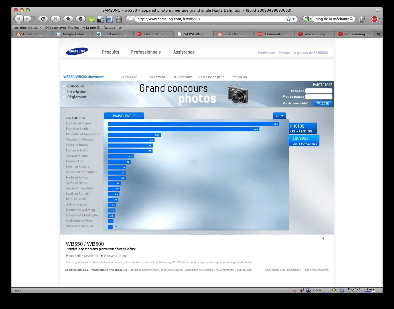Open the Les plus visités bookmarks dropdown
The width and height of the screenshot is (394, 309).
tap(27, 28)
